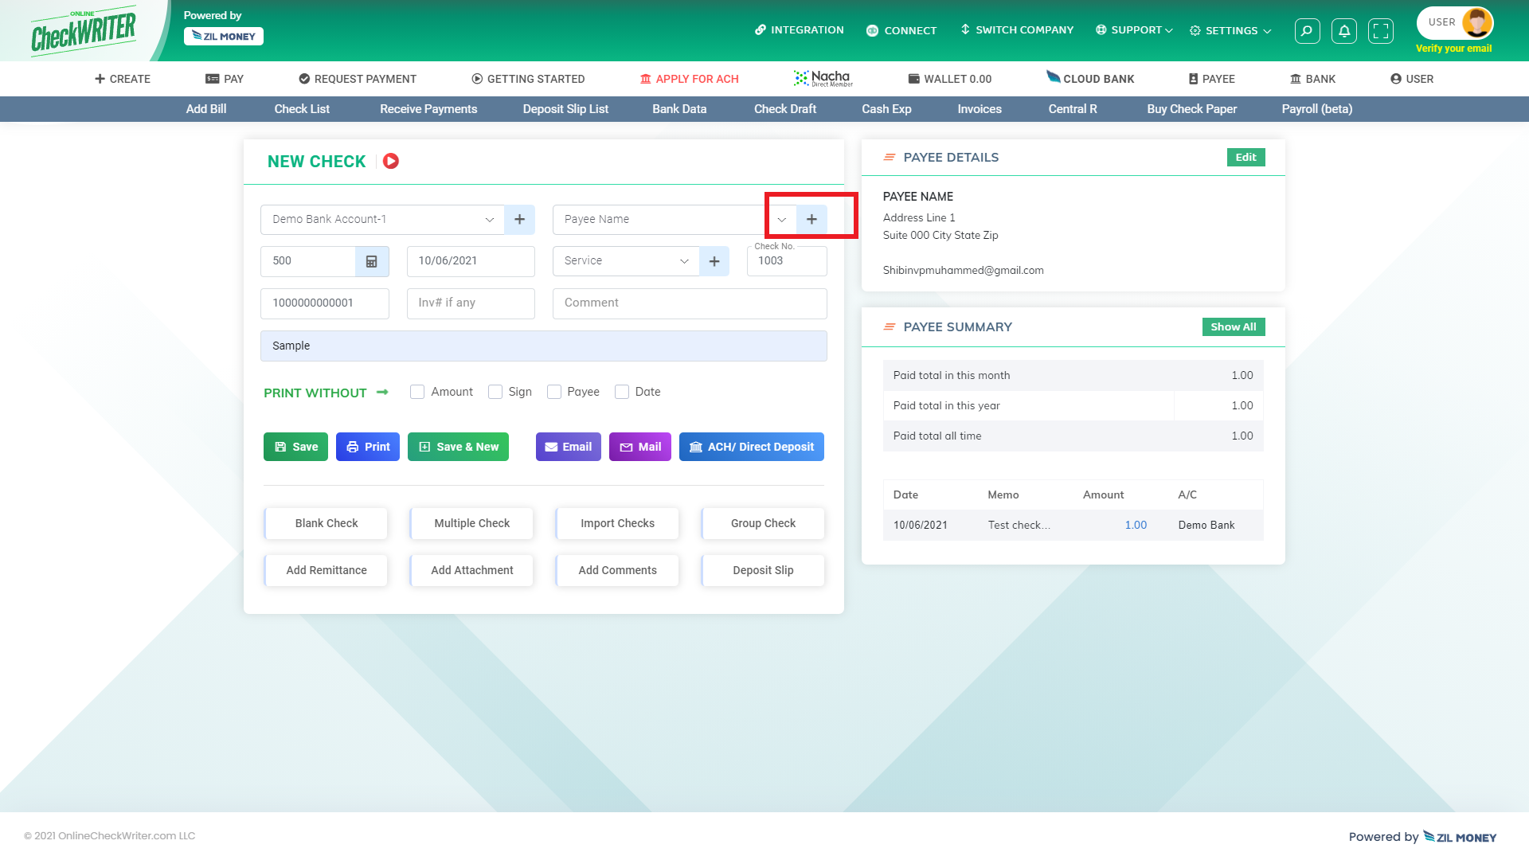Check the print without Sign box
Image resolution: width=1529 pixels, height=860 pixels.
(x=495, y=392)
